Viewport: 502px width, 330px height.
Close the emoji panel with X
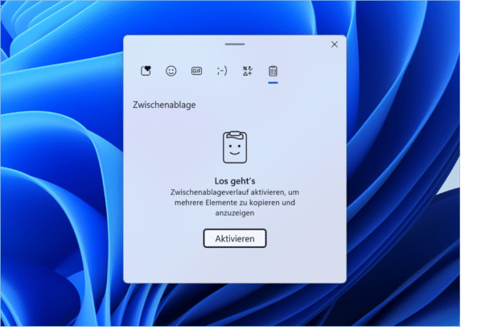[x=335, y=45]
